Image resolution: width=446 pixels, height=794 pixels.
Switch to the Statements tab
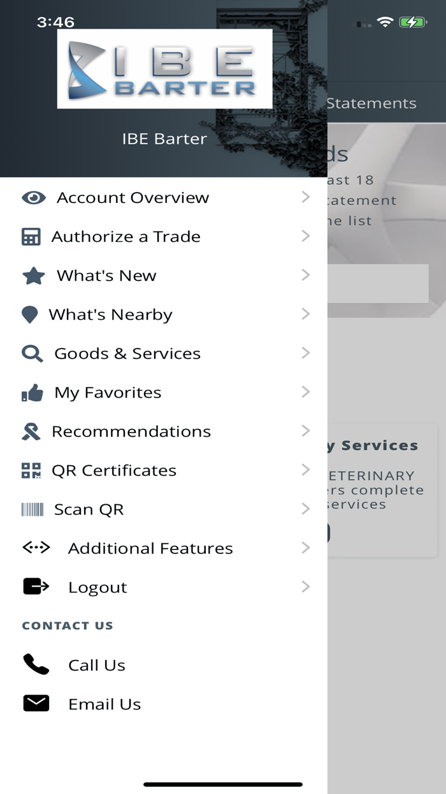pyautogui.click(x=371, y=103)
